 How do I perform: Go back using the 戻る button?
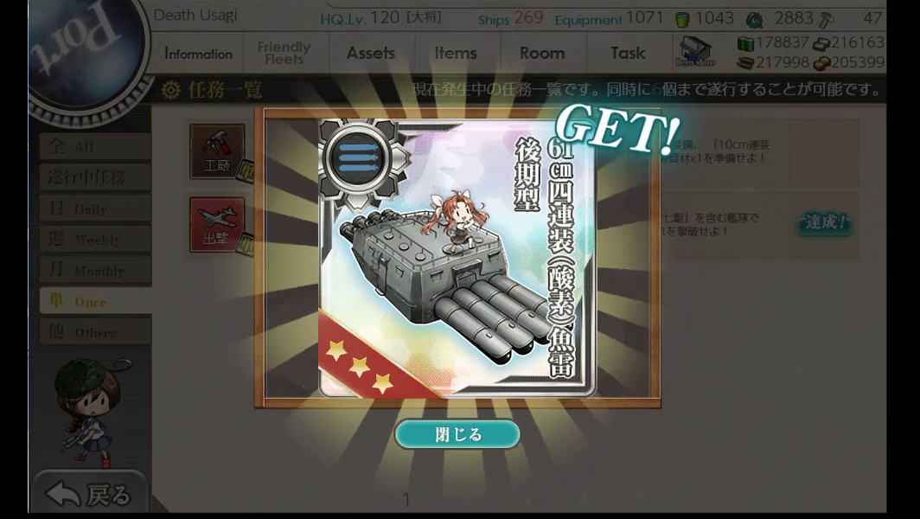coord(89,493)
